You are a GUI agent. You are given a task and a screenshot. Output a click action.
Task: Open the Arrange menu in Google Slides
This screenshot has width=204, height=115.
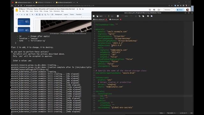[46, 11]
